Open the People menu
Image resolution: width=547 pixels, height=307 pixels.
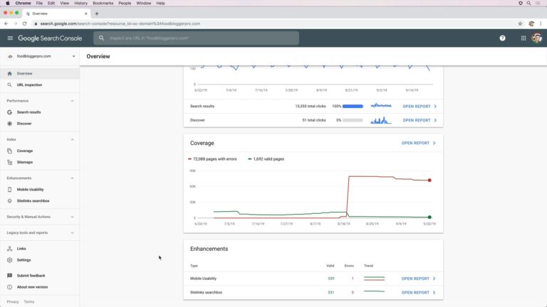pyautogui.click(x=125, y=3)
